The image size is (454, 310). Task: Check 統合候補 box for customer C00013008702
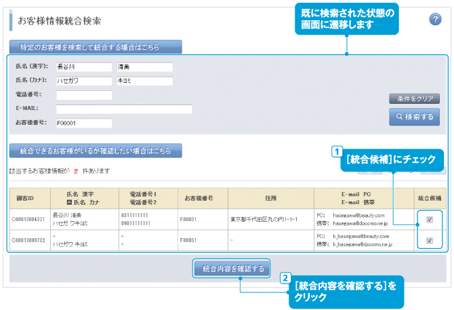point(430,240)
